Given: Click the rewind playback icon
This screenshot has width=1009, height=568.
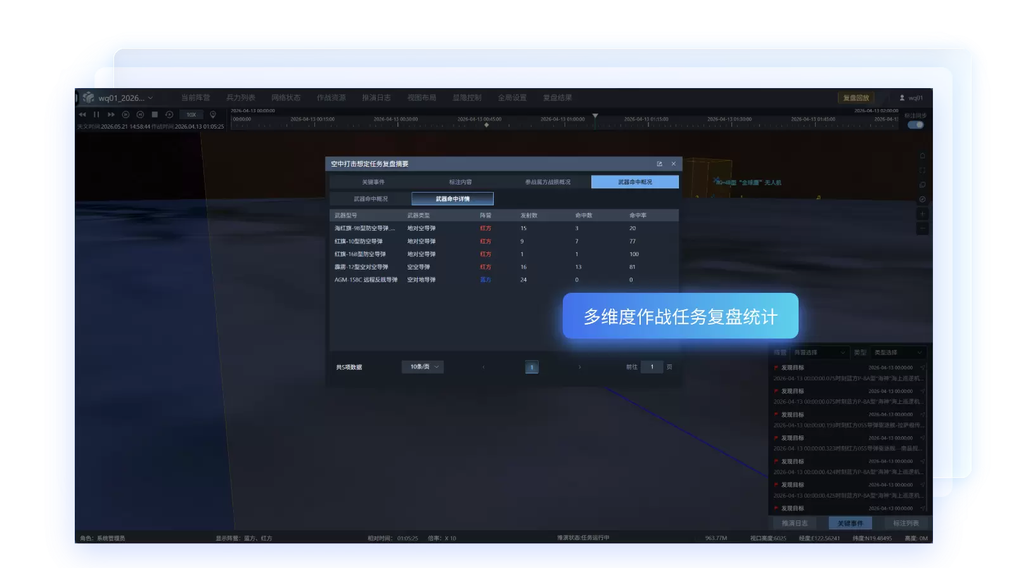Looking at the screenshot, I should (x=82, y=115).
